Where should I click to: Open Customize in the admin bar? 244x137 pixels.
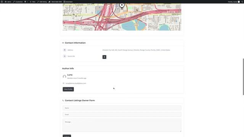click(18, 2)
